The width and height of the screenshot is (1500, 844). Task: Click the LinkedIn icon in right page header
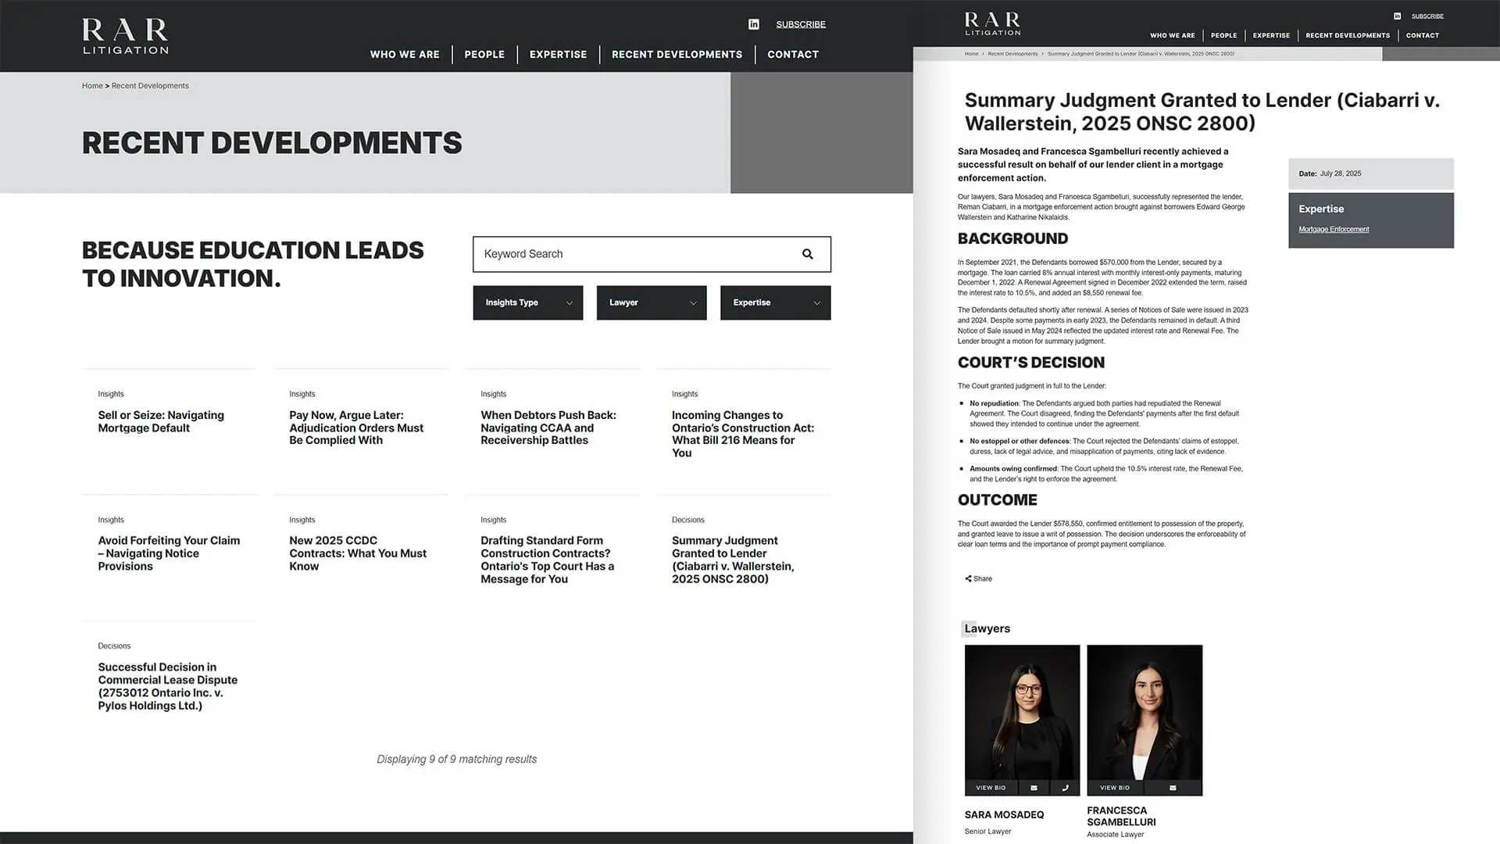1397,16
